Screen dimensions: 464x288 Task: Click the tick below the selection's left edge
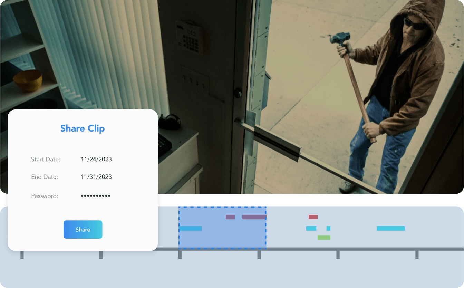click(180, 255)
